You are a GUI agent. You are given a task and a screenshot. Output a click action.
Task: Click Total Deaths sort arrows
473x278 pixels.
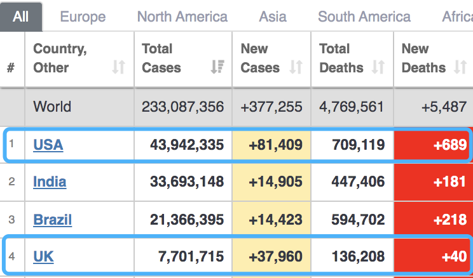click(x=378, y=67)
